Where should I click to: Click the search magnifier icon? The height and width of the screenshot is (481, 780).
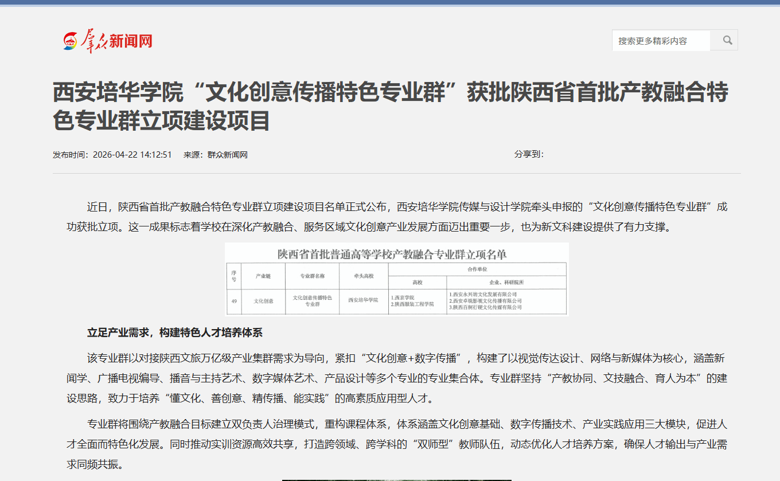click(727, 40)
